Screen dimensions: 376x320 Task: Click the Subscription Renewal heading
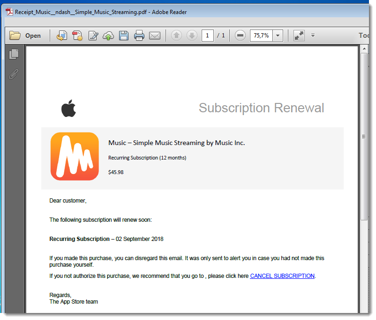tap(262, 108)
